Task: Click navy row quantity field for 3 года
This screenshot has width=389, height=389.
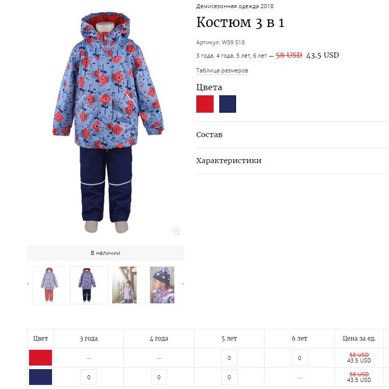Action: coord(89,377)
